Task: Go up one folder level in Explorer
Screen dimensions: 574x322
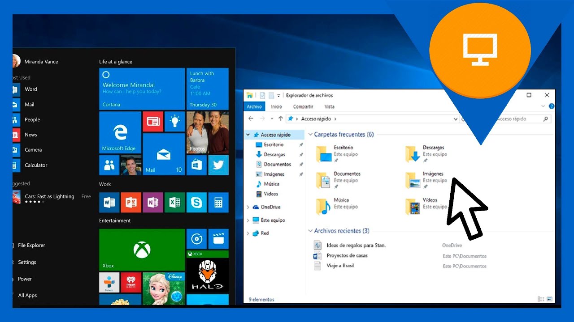Action: pyautogui.click(x=281, y=119)
